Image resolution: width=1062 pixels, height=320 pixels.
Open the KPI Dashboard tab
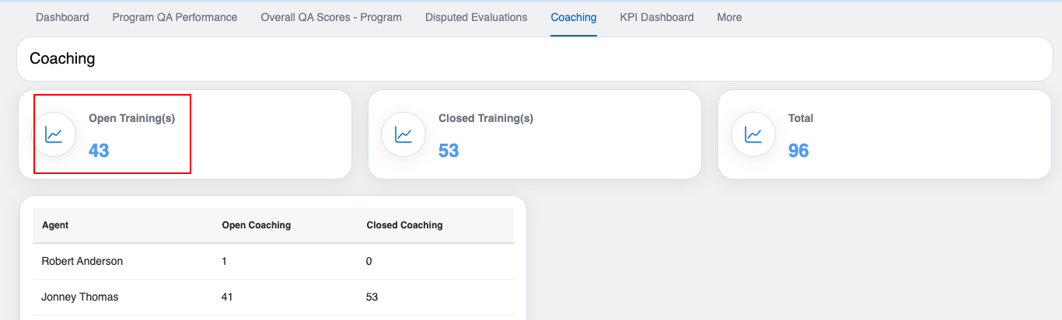pos(657,17)
